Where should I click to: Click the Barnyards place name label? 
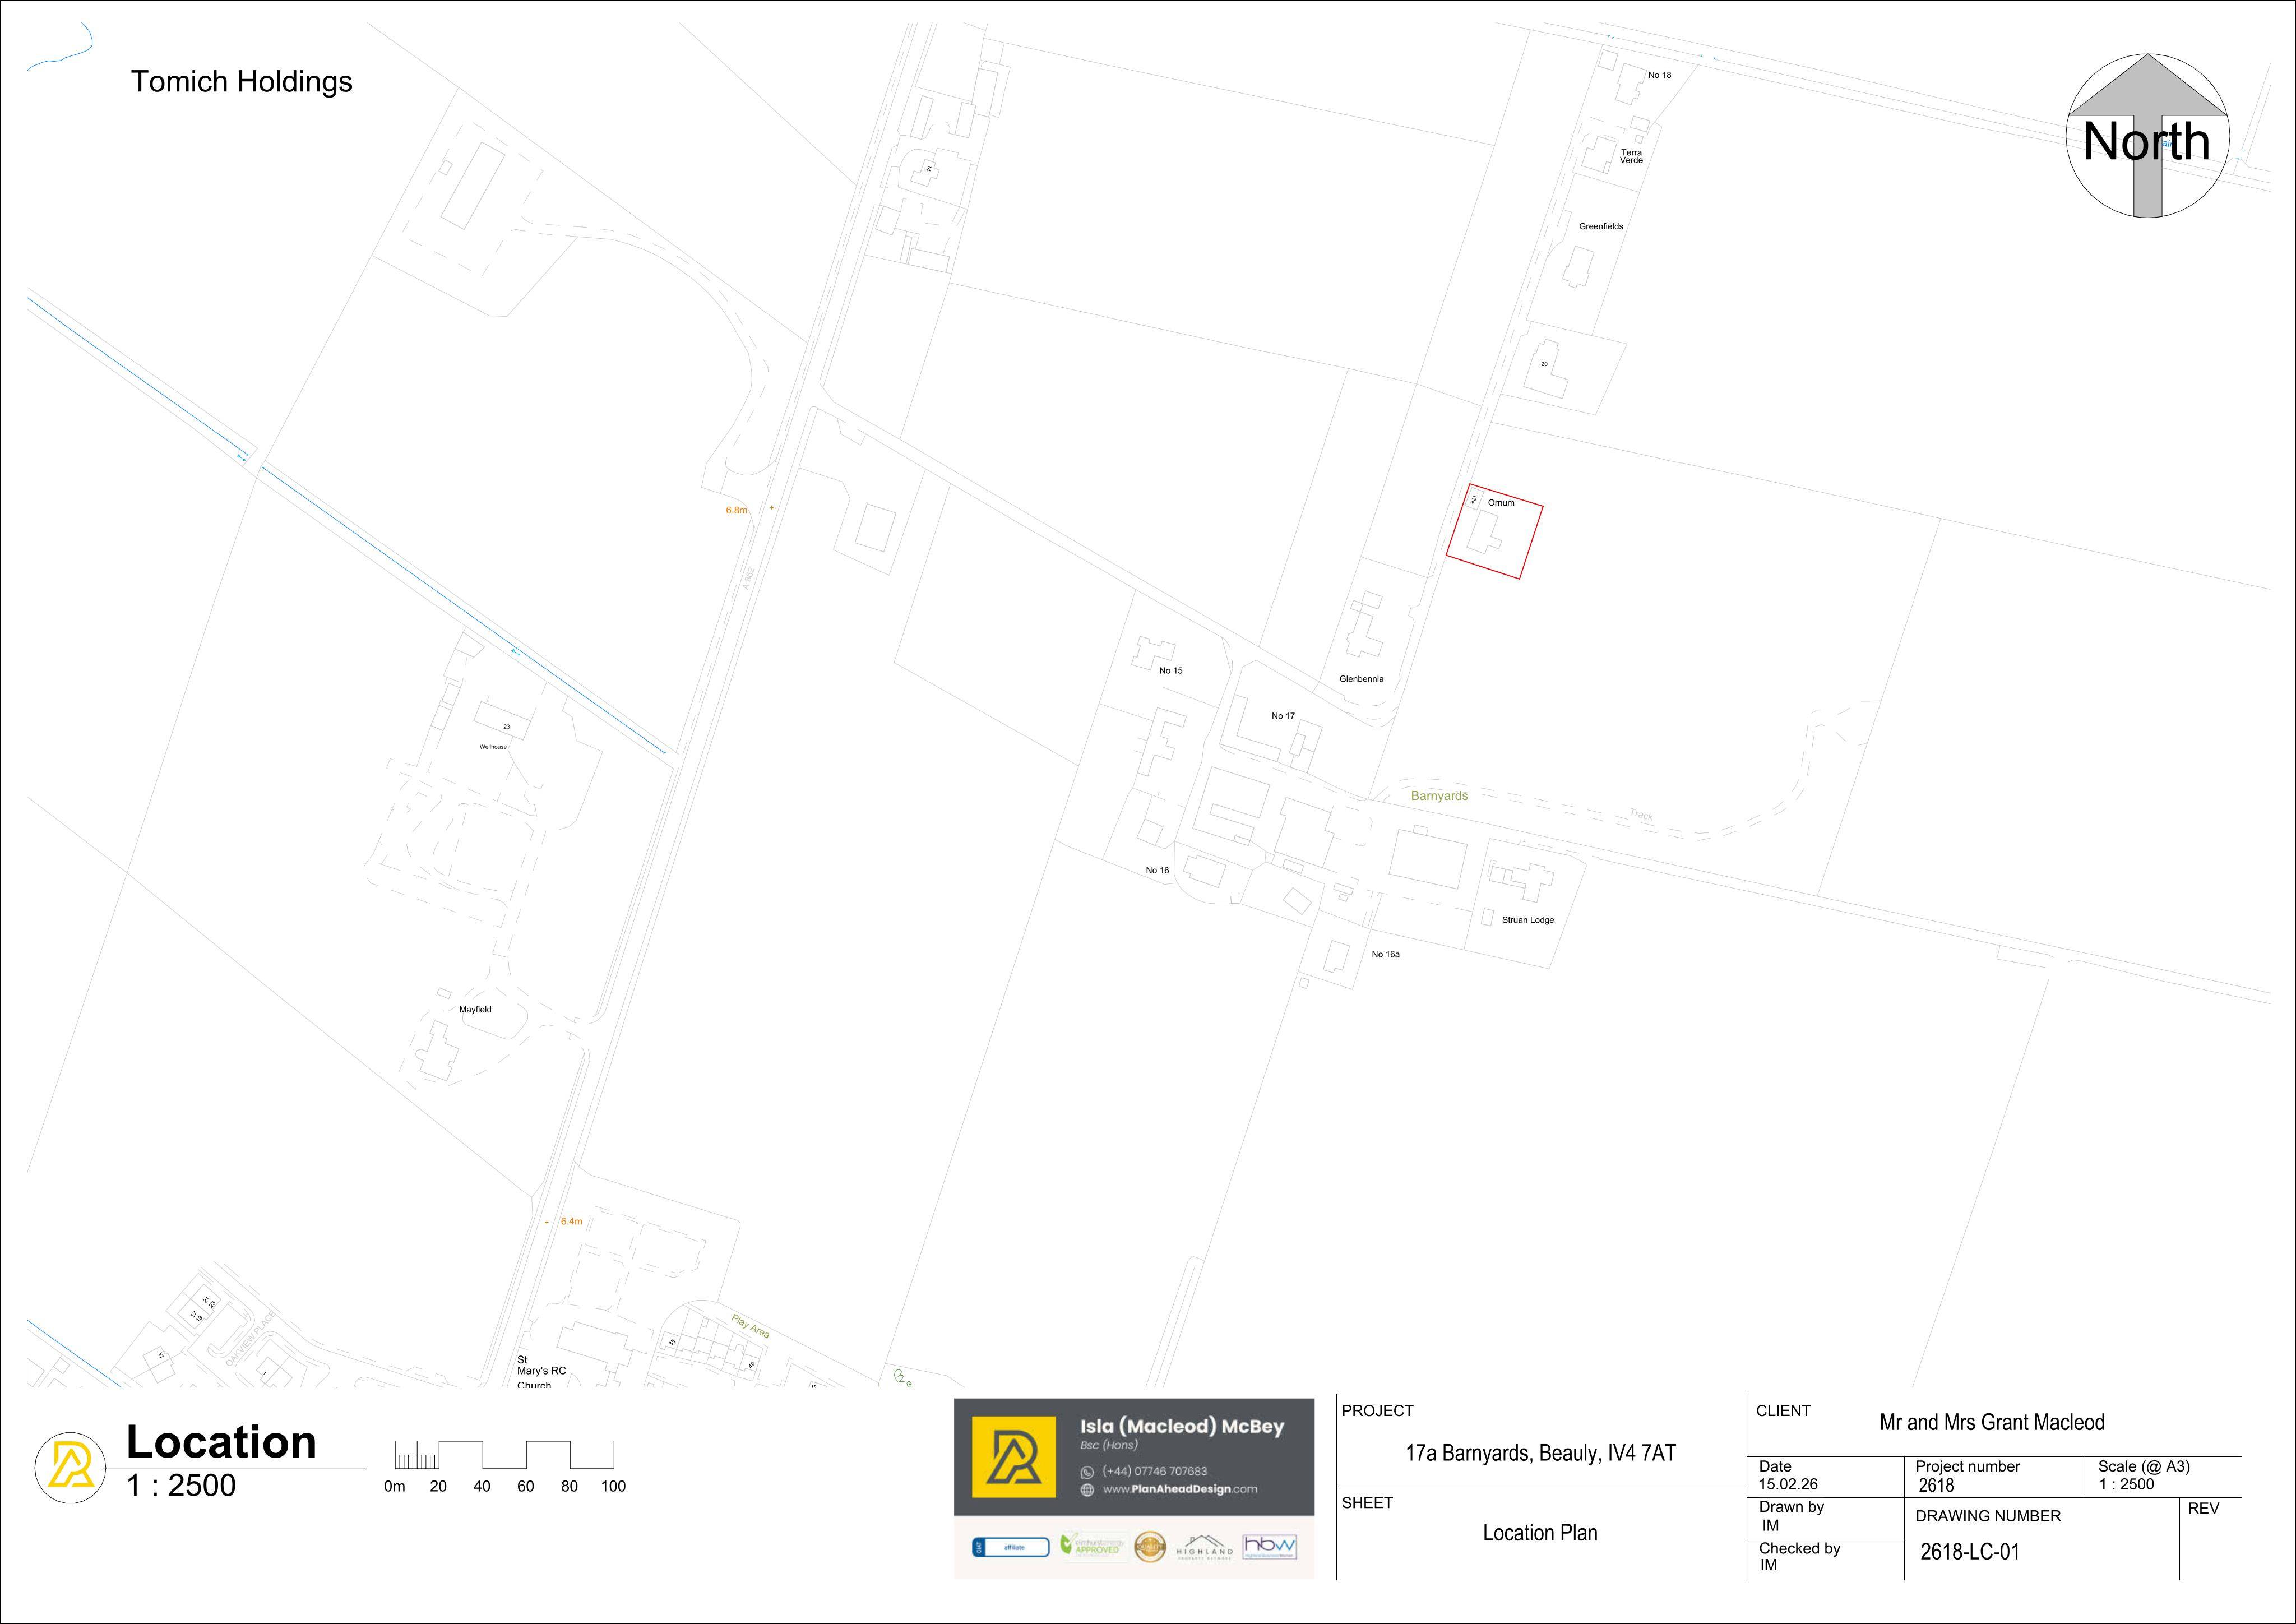(x=1439, y=796)
